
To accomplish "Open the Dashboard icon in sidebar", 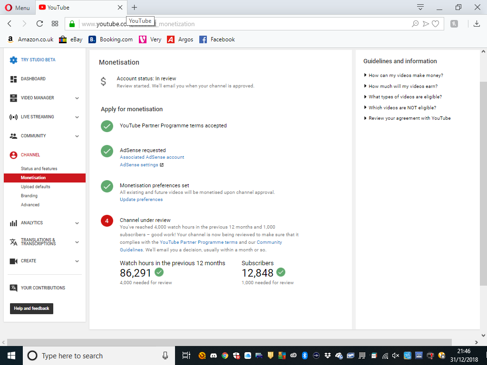I will pyautogui.click(x=13, y=79).
